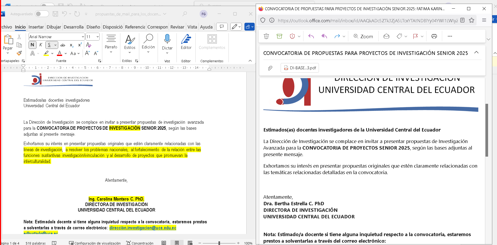Click the Copy icon in Word clipboard group

click(19, 45)
